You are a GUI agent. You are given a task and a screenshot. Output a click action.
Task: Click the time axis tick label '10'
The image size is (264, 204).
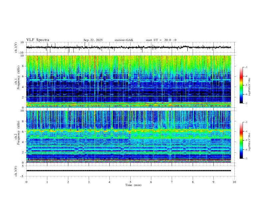(234, 182)
